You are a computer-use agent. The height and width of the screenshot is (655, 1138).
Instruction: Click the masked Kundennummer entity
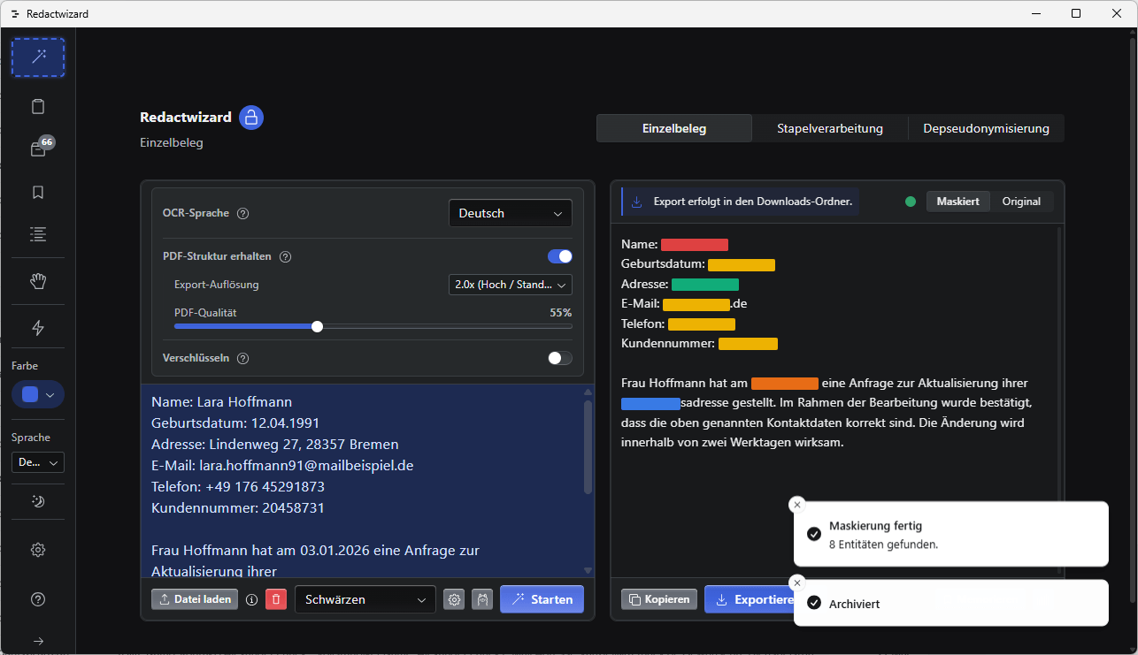(748, 344)
